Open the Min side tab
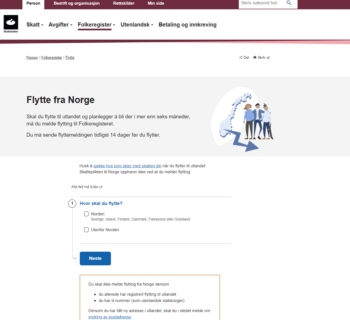This screenshot has height=320, width=350. (156, 3)
